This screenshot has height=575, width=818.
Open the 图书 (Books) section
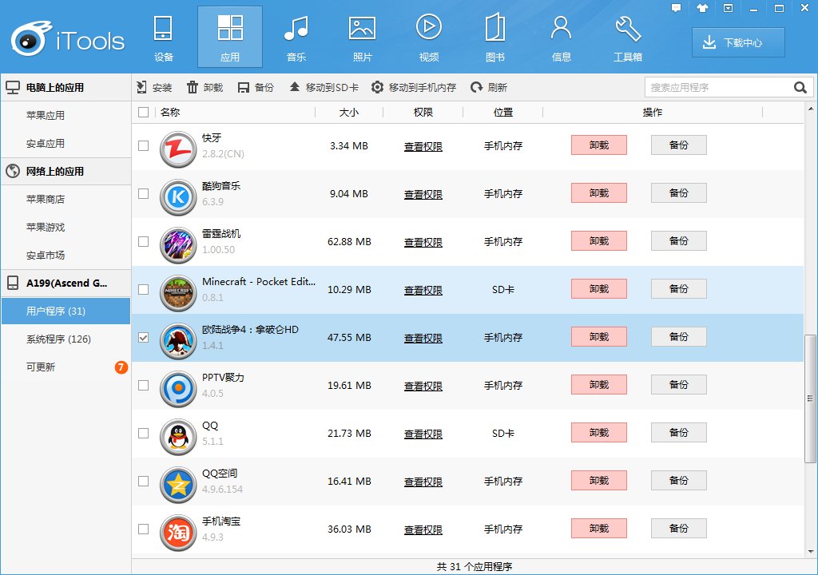(x=494, y=37)
